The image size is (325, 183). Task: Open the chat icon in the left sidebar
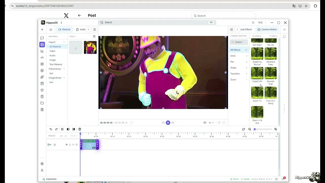click(42, 38)
